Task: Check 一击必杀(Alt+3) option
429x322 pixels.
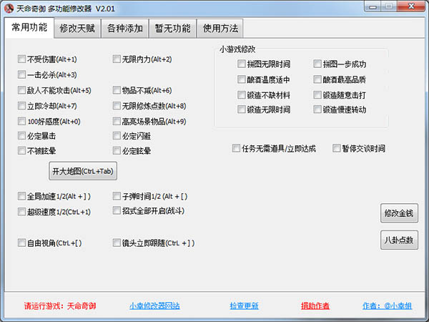Action: 21,74
